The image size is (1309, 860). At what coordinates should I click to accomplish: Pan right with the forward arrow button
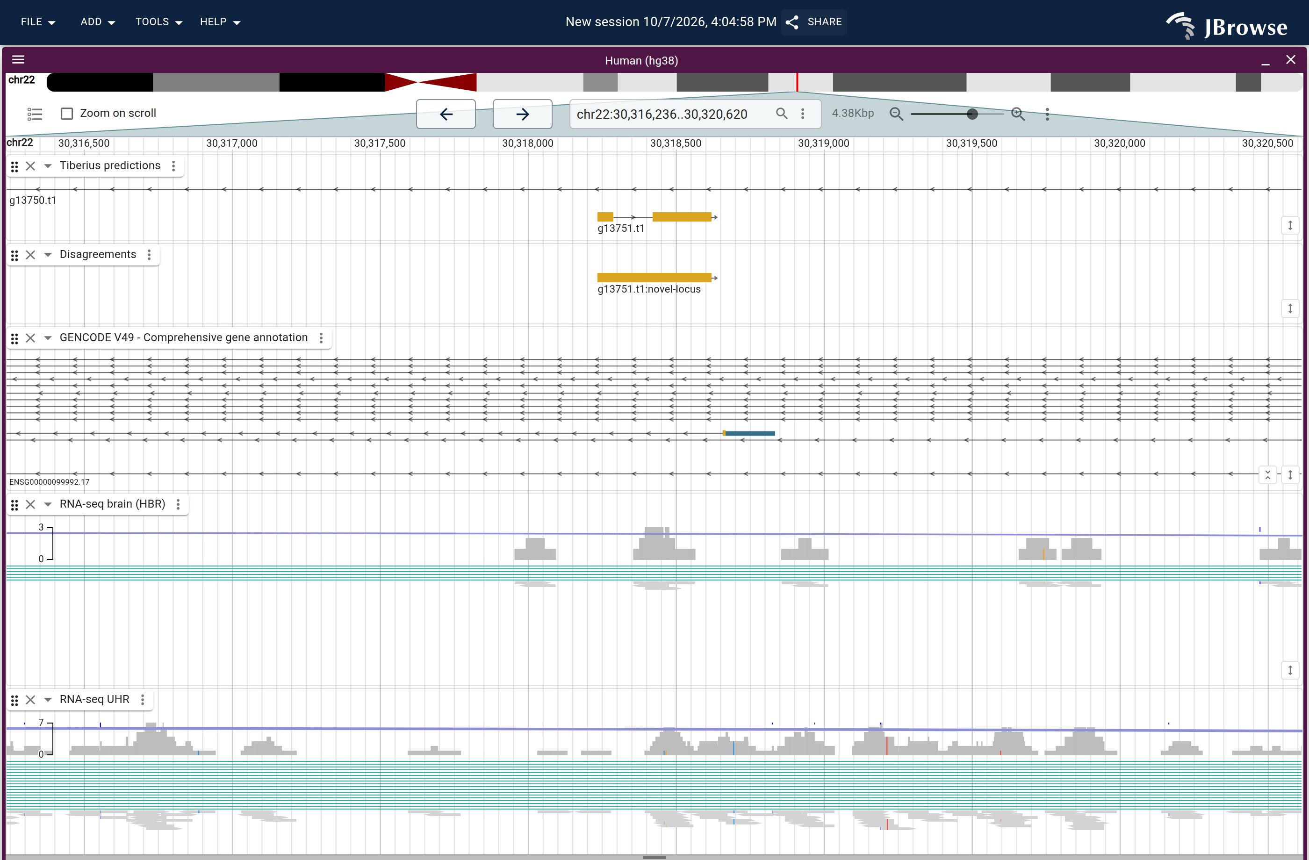coord(523,114)
